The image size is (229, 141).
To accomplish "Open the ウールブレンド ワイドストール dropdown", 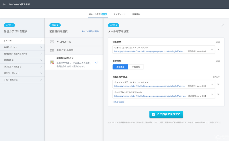I will coord(212,94).
